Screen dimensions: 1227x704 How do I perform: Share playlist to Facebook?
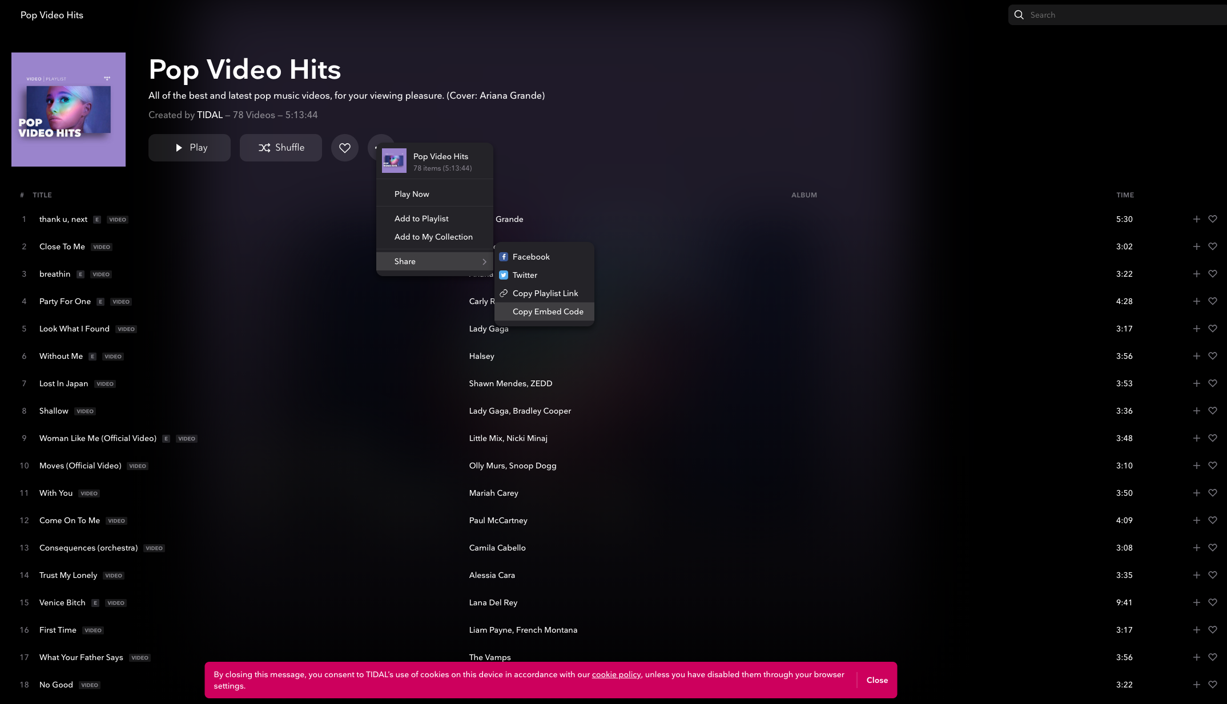(544, 257)
